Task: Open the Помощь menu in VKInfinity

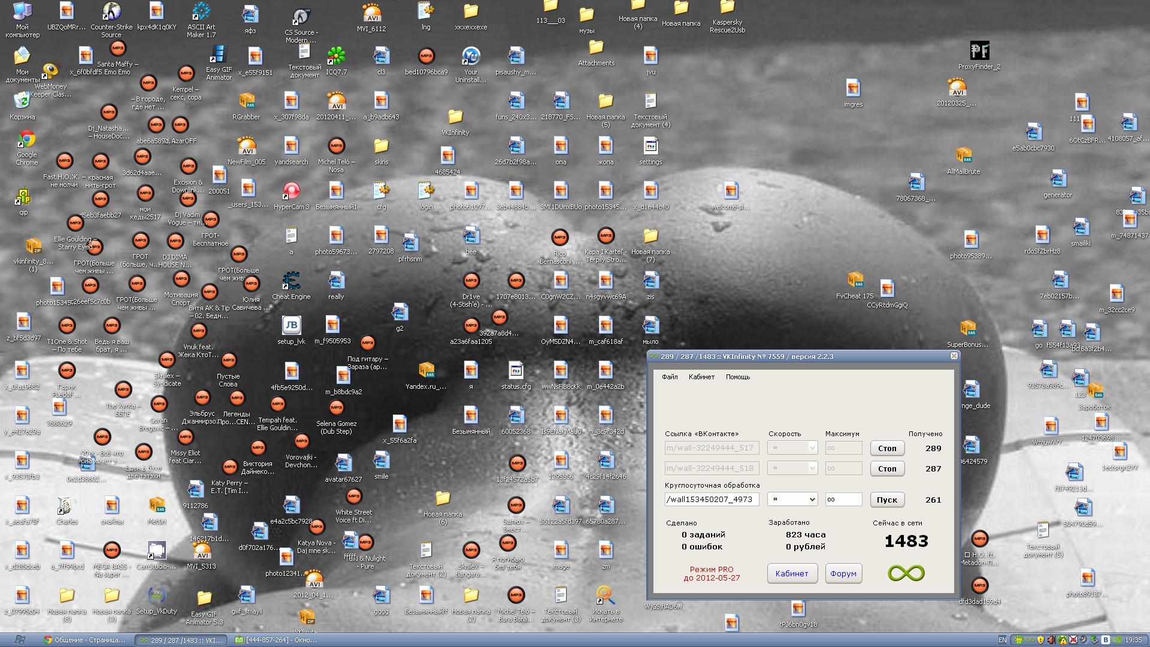Action: [x=738, y=377]
